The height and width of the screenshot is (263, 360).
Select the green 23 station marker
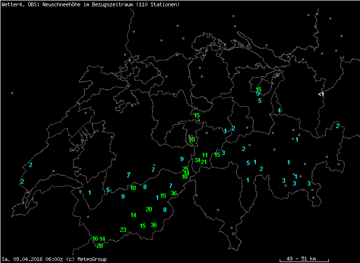(123, 230)
